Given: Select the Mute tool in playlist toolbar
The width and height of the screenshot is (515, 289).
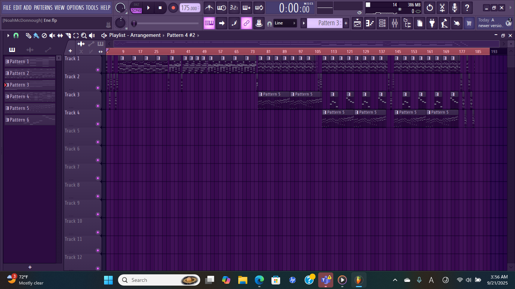Looking at the screenshot, I should coord(52,35).
